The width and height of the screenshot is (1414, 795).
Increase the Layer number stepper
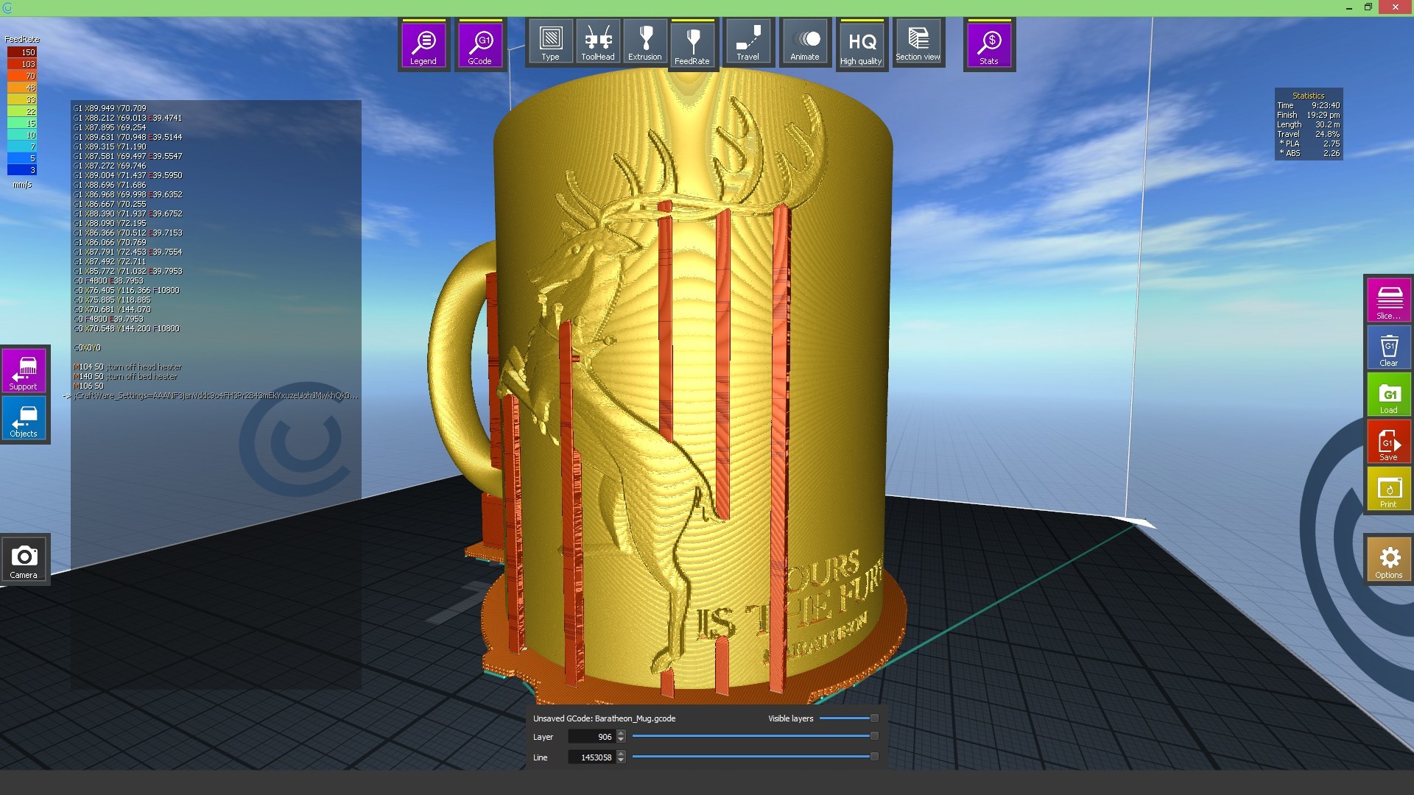(621, 733)
